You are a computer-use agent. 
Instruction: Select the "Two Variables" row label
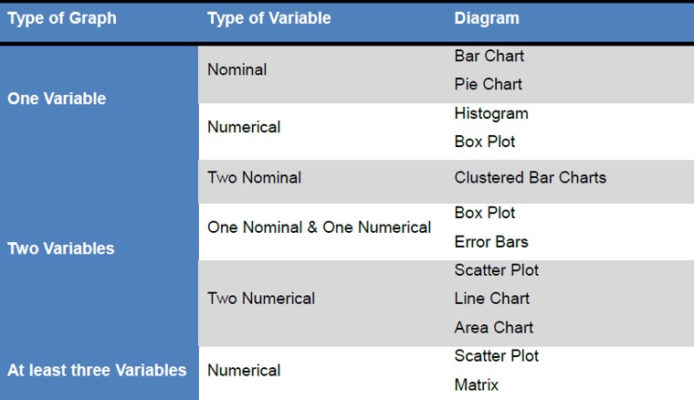[61, 248]
